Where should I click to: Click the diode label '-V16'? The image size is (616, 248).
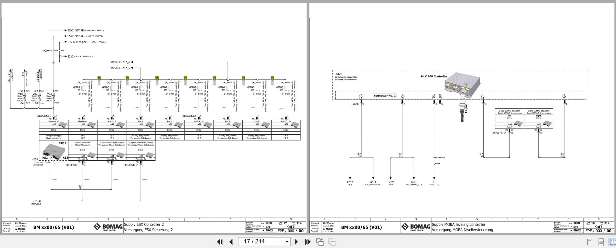20,94
